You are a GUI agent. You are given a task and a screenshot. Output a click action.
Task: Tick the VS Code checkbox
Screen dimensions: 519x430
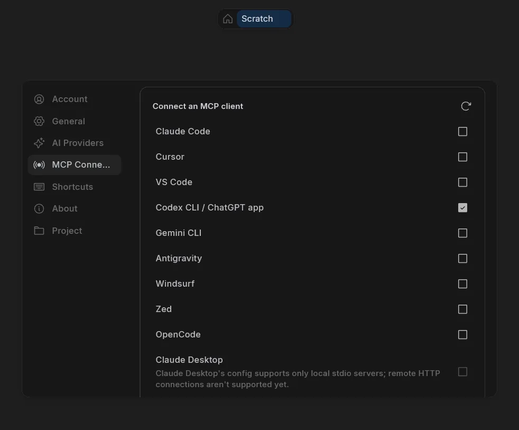click(462, 182)
